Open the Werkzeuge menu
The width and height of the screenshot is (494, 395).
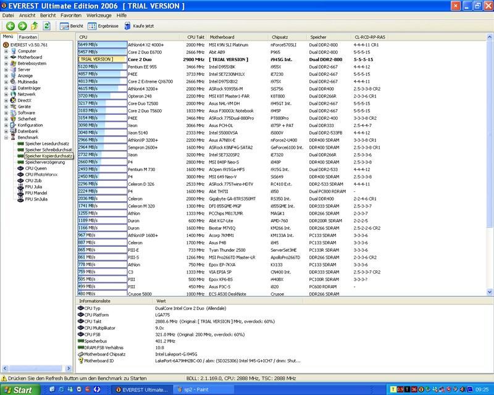pos(99,15)
